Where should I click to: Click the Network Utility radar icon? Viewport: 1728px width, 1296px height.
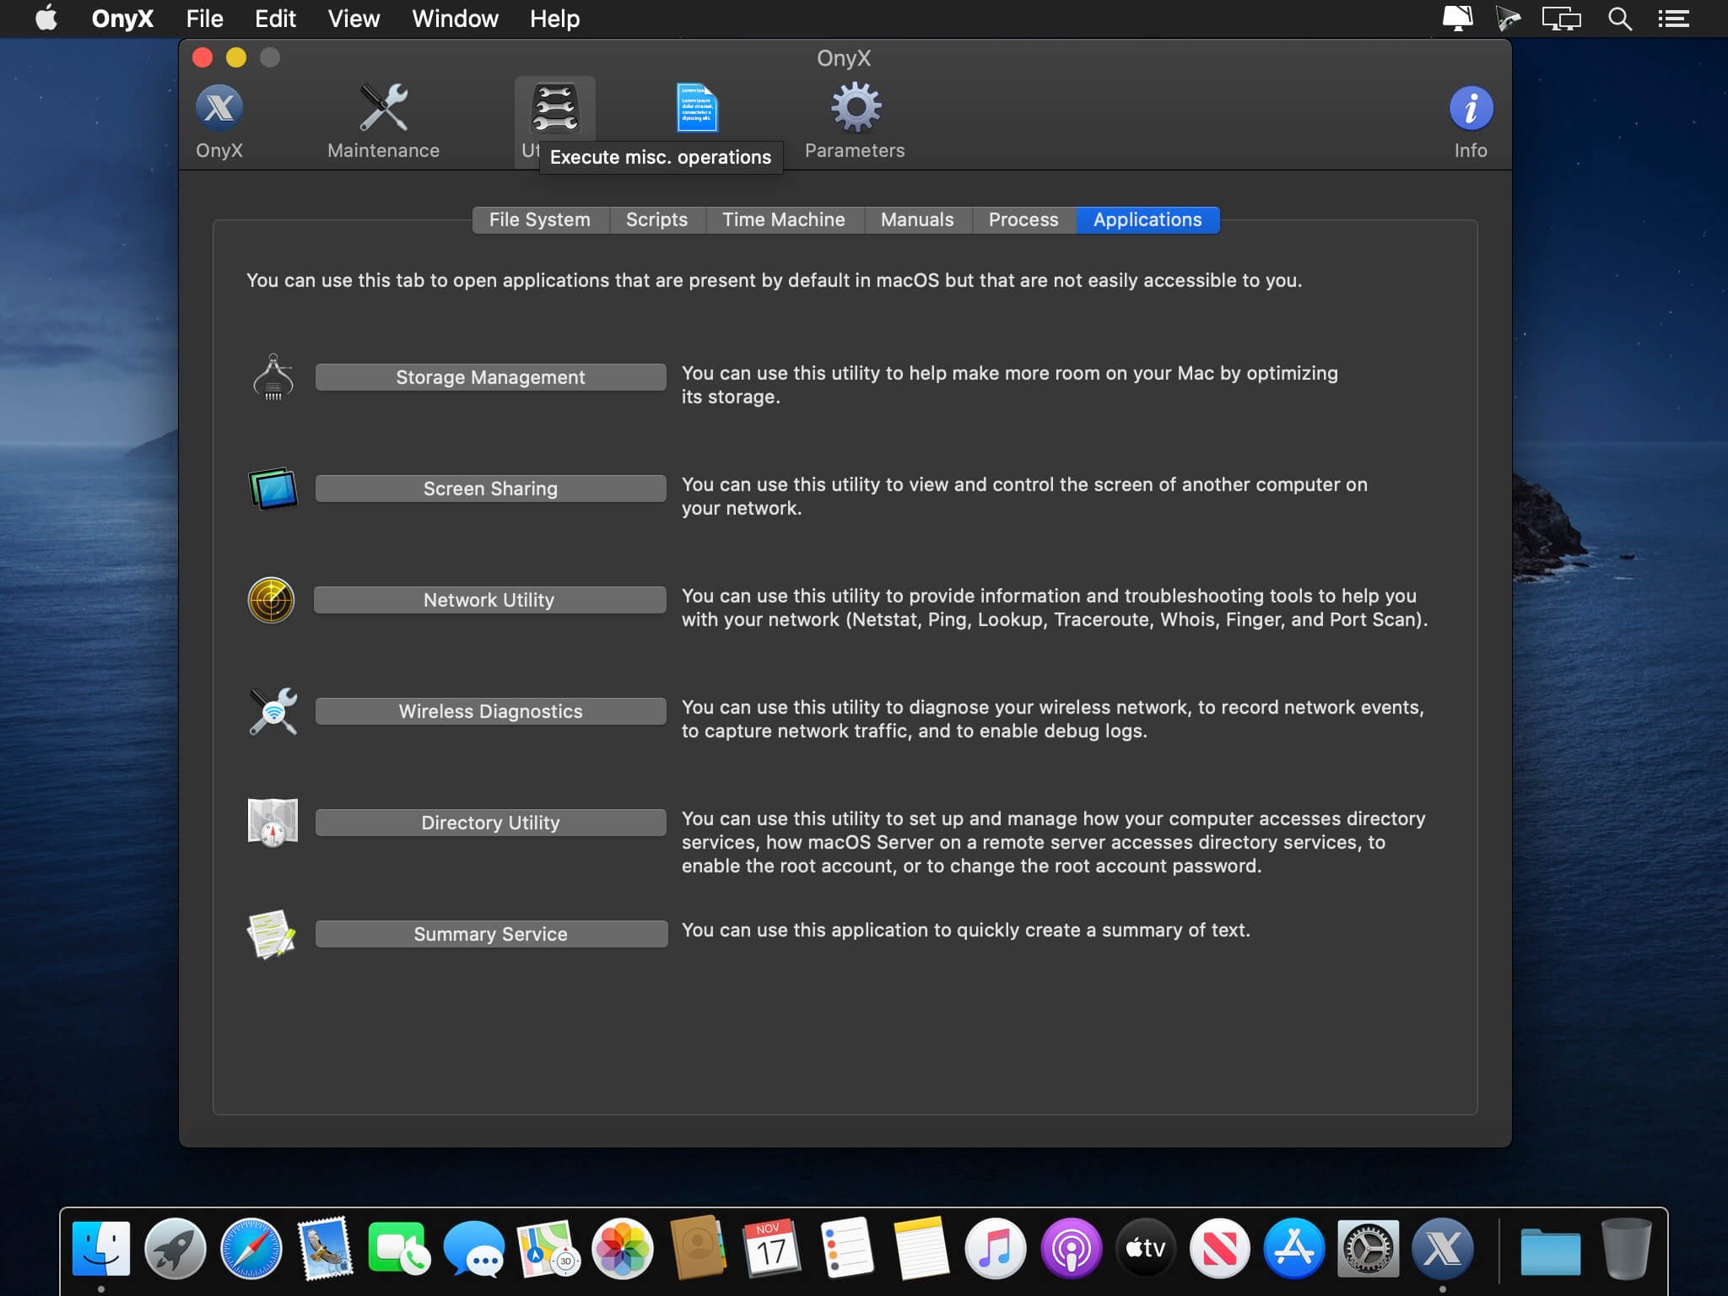(x=271, y=600)
